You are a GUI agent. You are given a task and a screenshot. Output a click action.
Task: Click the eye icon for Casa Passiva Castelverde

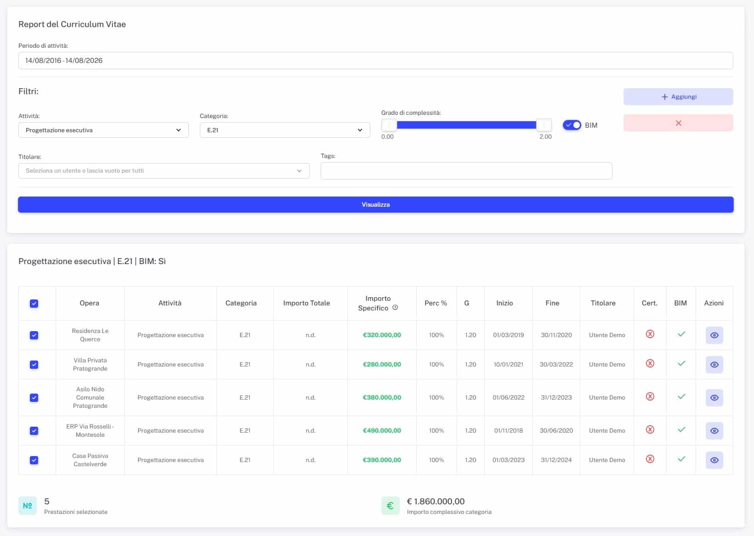tap(714, 460)
